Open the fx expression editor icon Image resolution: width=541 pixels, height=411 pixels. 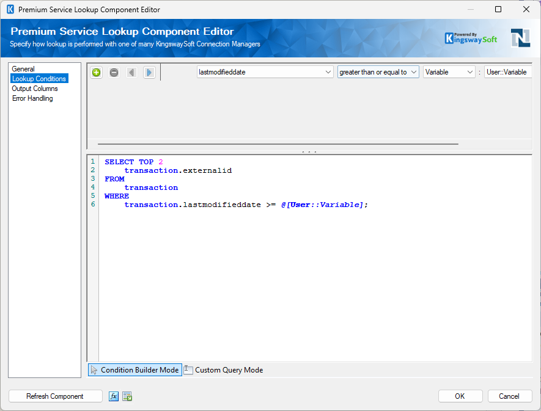[114, 396]
